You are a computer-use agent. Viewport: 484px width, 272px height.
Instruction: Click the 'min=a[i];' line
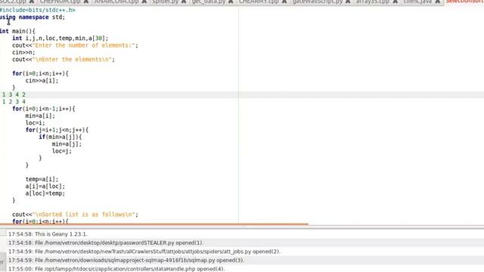40,116
